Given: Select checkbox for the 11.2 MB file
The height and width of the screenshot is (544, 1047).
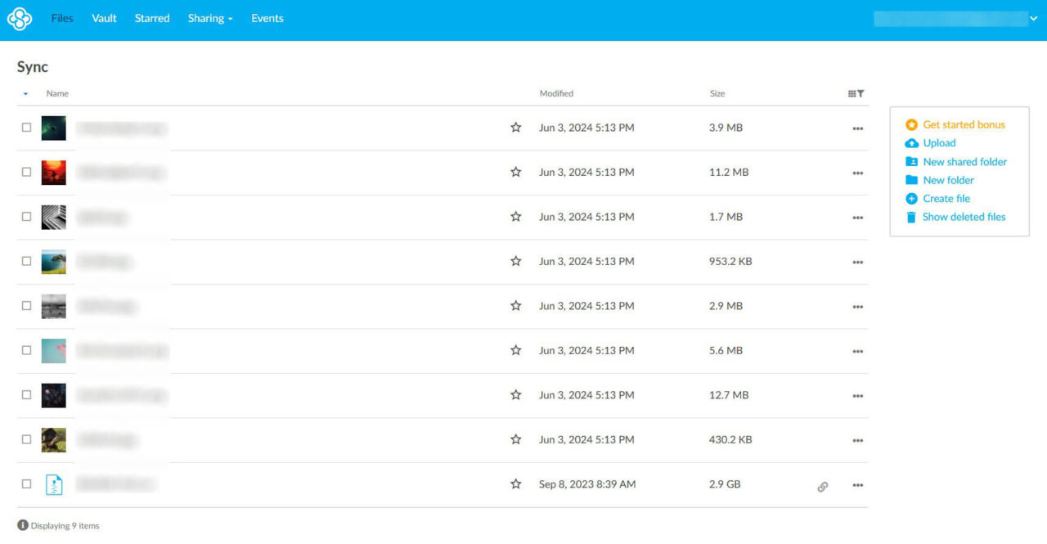Looking at the screenshot, I should (26, 172).
